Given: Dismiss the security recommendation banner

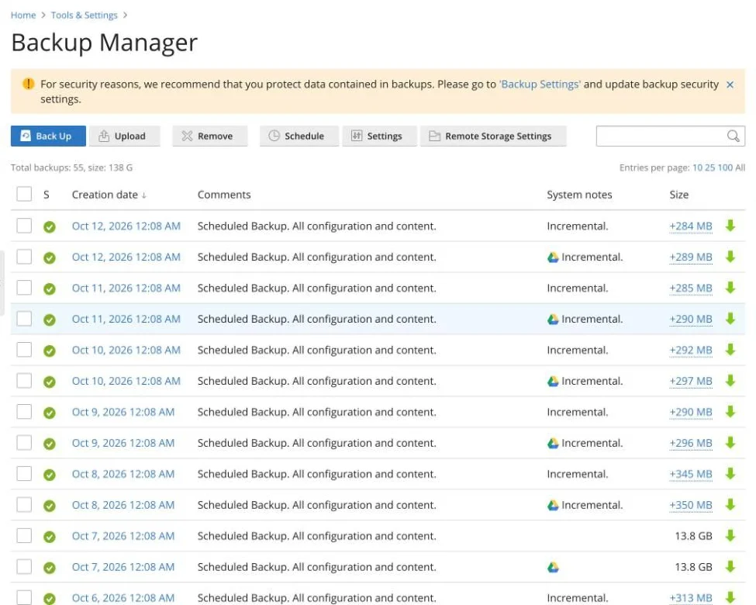Looking at the screenshot, I should [x=730, y=85].
